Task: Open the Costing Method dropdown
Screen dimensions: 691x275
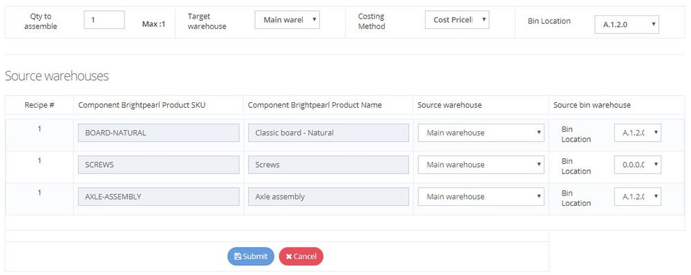Action: click(457, 20)
